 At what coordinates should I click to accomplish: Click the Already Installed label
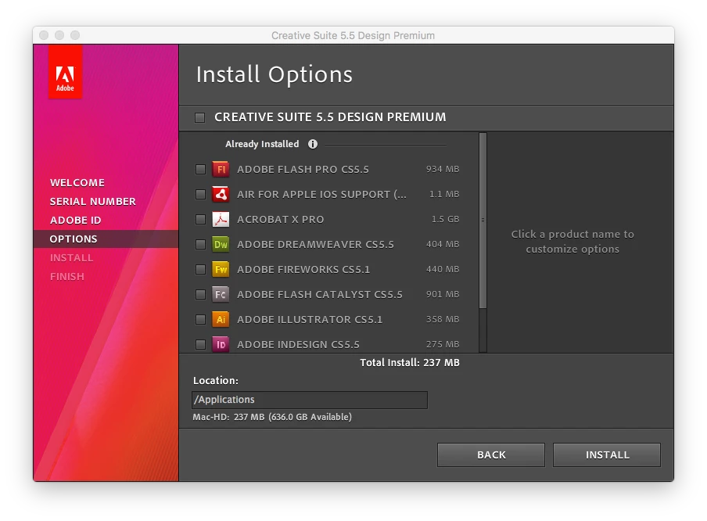262,144
